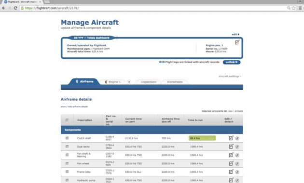Screen dimensions: 304x183
Task: Edit the Fan wheel component
Action: (x=231, y=163)
